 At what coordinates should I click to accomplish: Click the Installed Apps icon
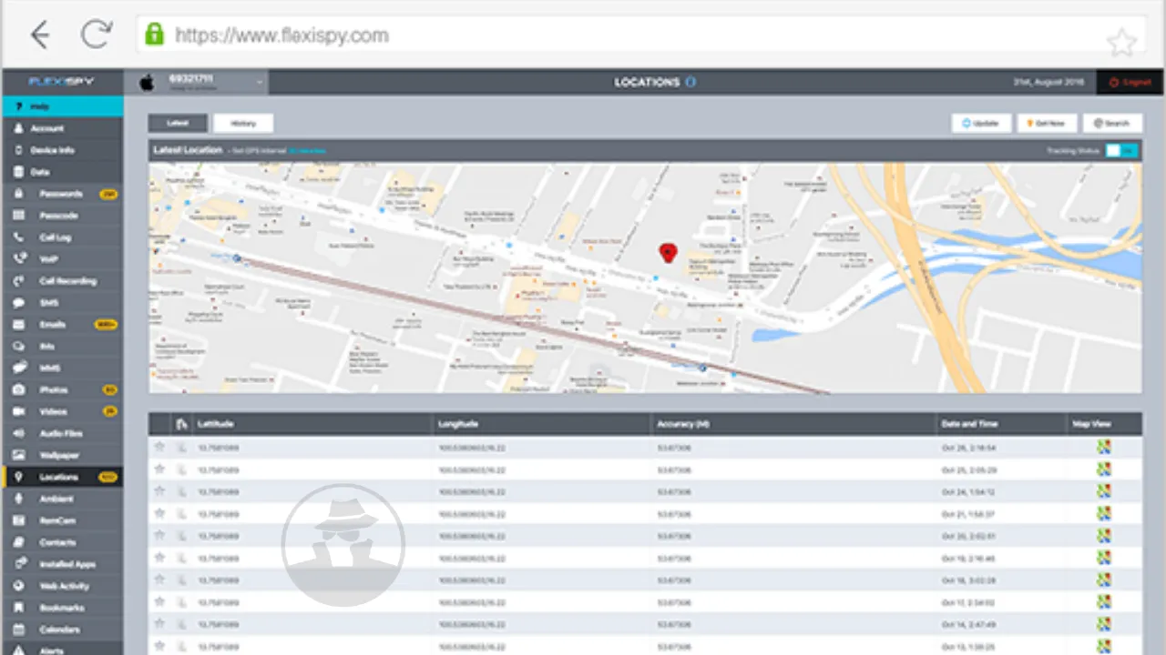click(19, 564)
